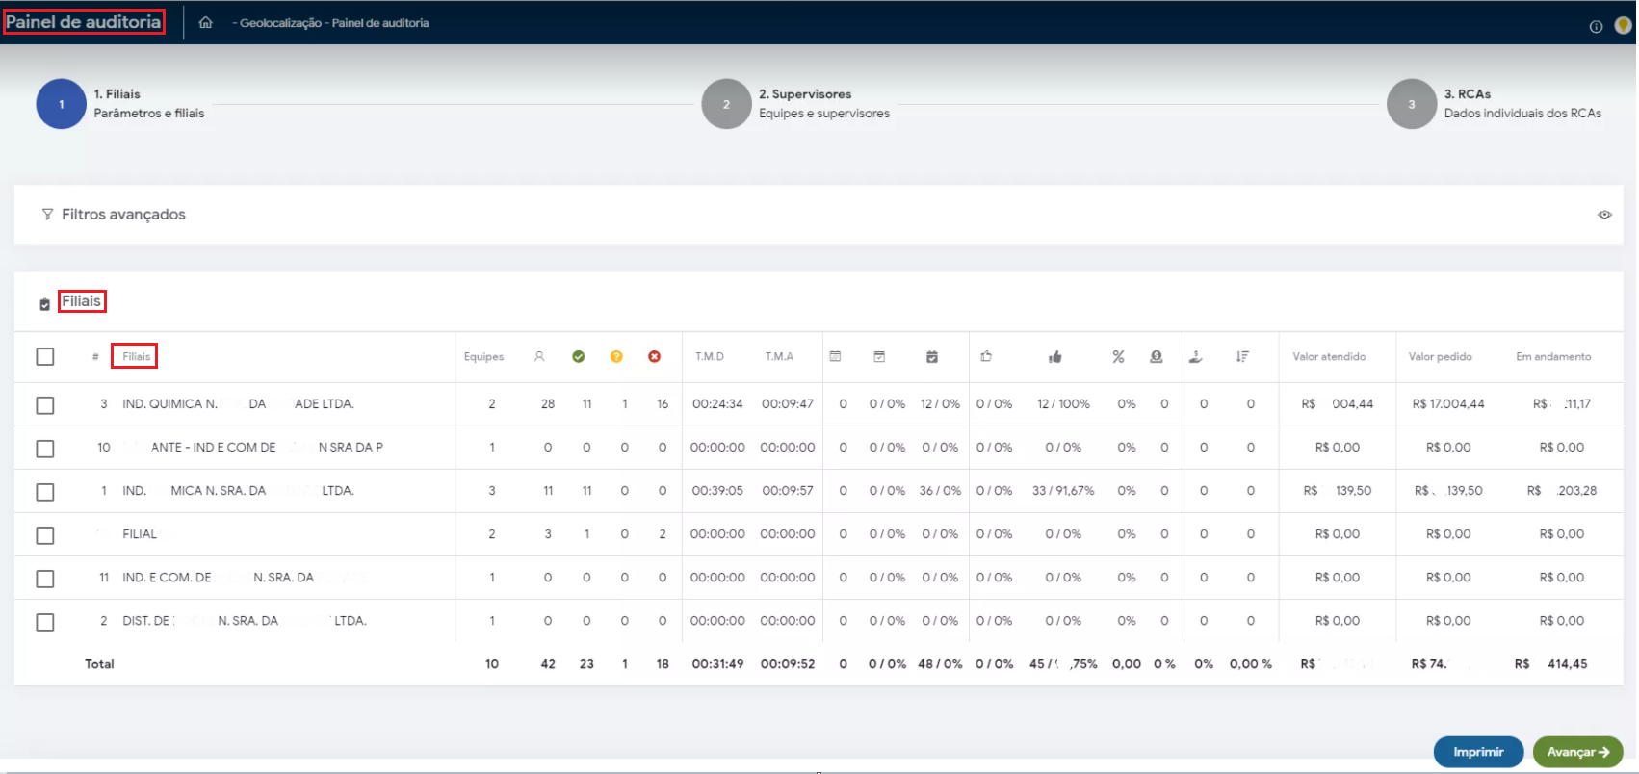Go to step 3 RCAs
The width and height of the screenshot is (1639, 774).
(x=1412, y=104)
